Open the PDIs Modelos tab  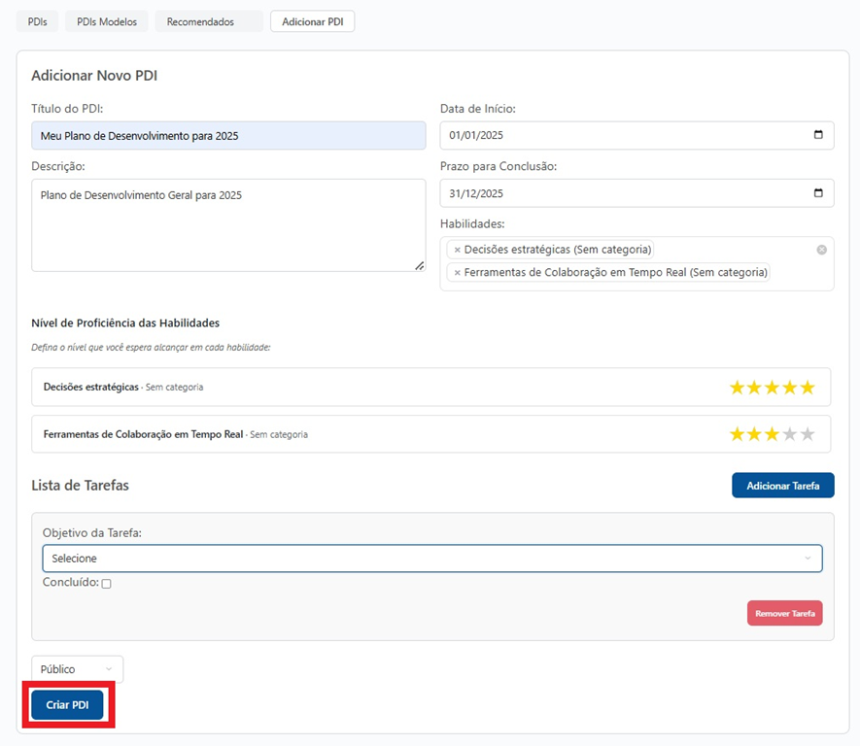click(x=107, y=21)
